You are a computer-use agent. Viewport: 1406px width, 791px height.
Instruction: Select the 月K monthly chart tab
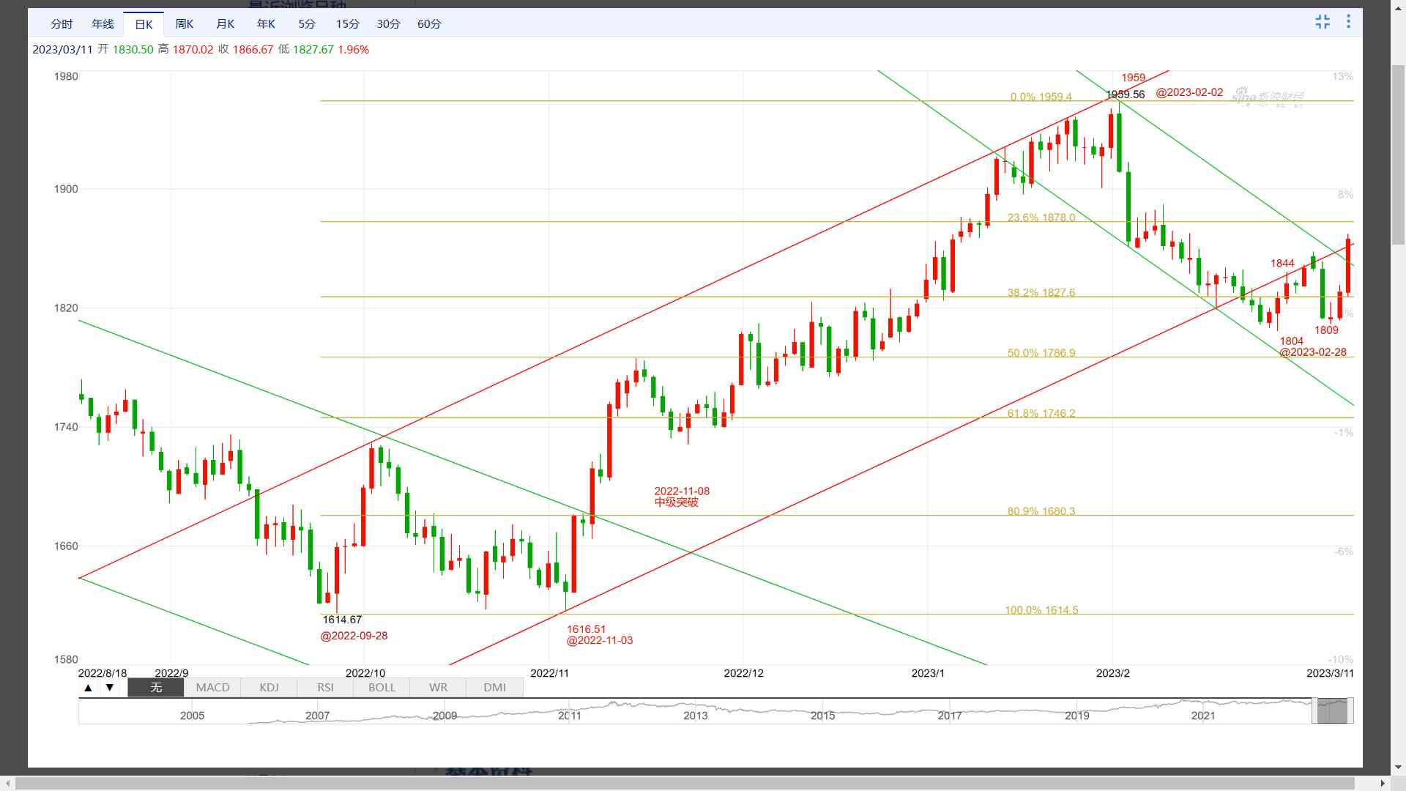click(226, 24)
